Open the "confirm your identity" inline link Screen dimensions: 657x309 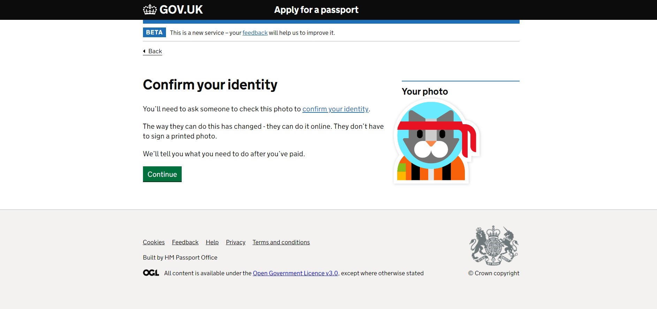tap(335, 109)
